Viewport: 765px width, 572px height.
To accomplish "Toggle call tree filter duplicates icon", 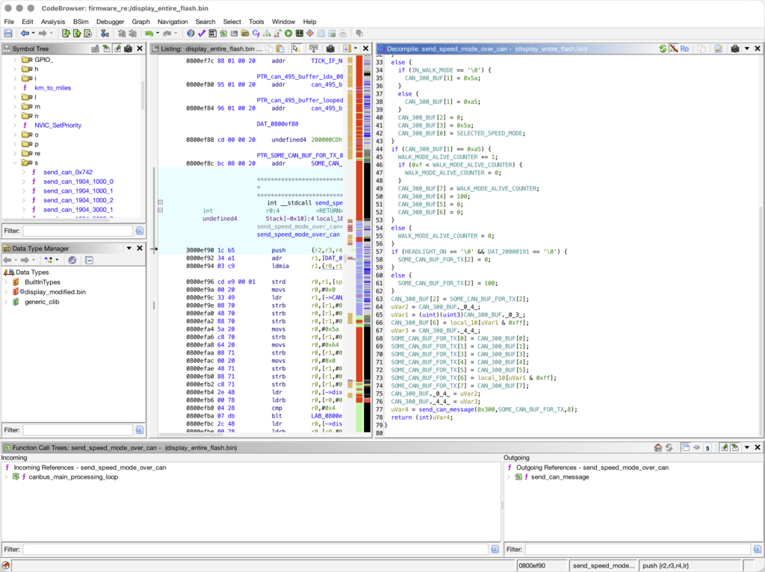I will coord(686,447).
